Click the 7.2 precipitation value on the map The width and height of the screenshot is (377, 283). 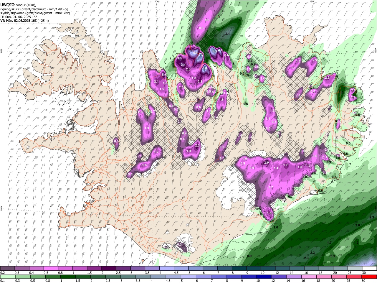(201, 55)
